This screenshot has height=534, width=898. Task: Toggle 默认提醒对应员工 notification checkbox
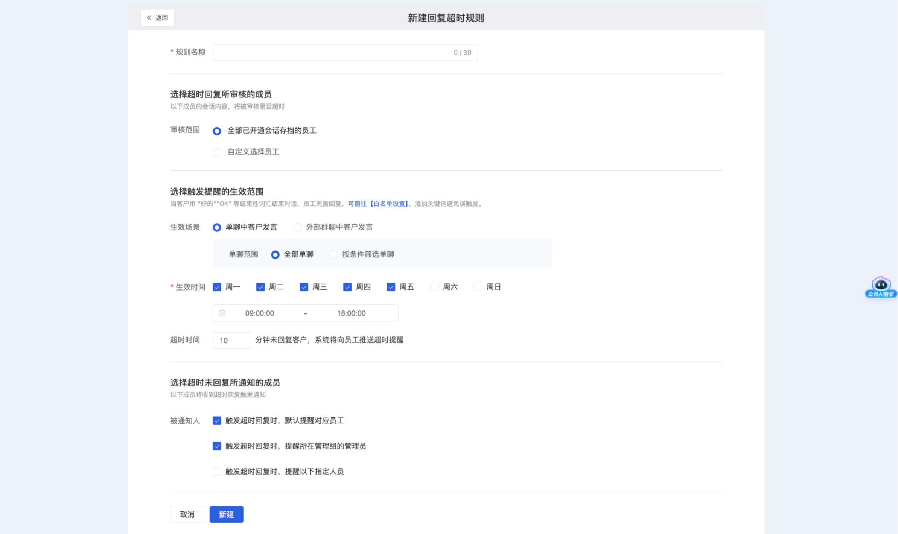217,420
